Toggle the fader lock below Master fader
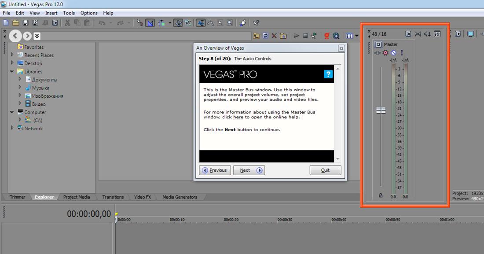The width and height of the screenshot is (484, 254). [x=381, y=195]
